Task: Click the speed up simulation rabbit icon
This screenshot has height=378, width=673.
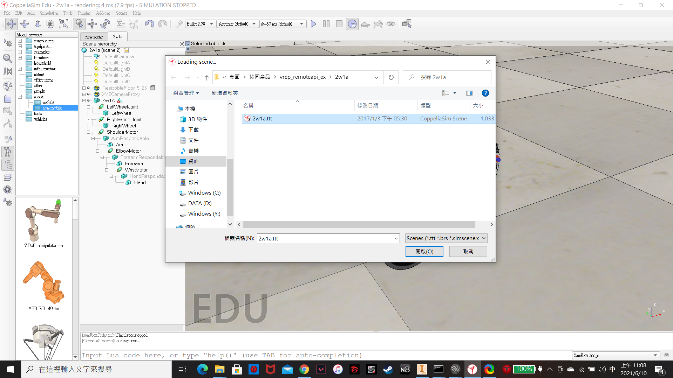Action: tap(378, 24)
